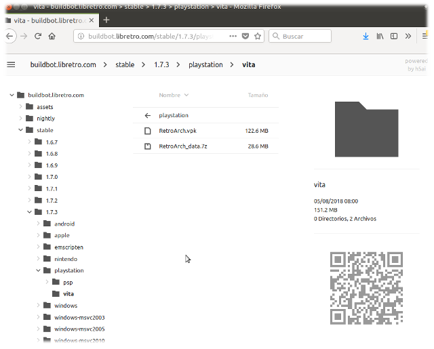Sort the file list by the Nombre column

pos(174,95)
